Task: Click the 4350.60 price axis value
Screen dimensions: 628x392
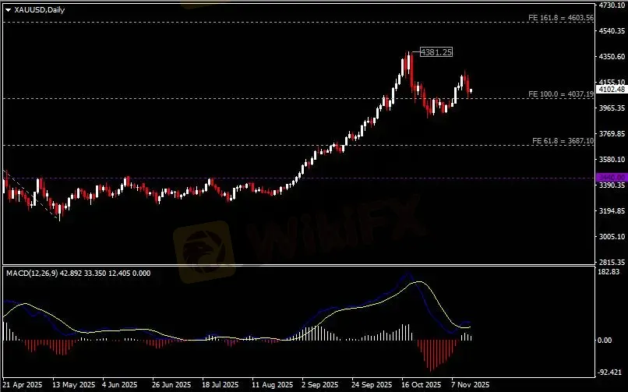Action: (x=612, y=56)
